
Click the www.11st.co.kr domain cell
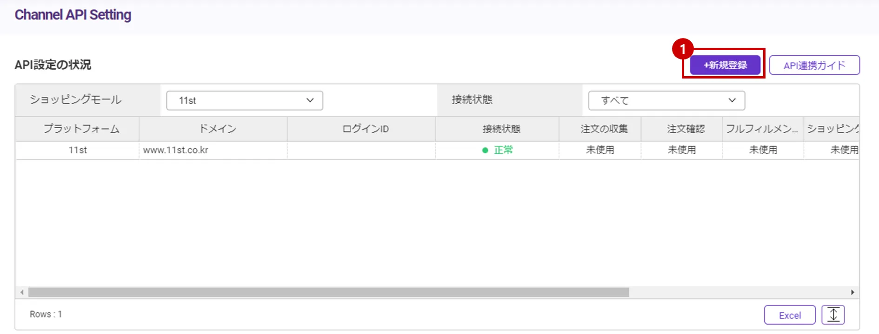point(213,150)
